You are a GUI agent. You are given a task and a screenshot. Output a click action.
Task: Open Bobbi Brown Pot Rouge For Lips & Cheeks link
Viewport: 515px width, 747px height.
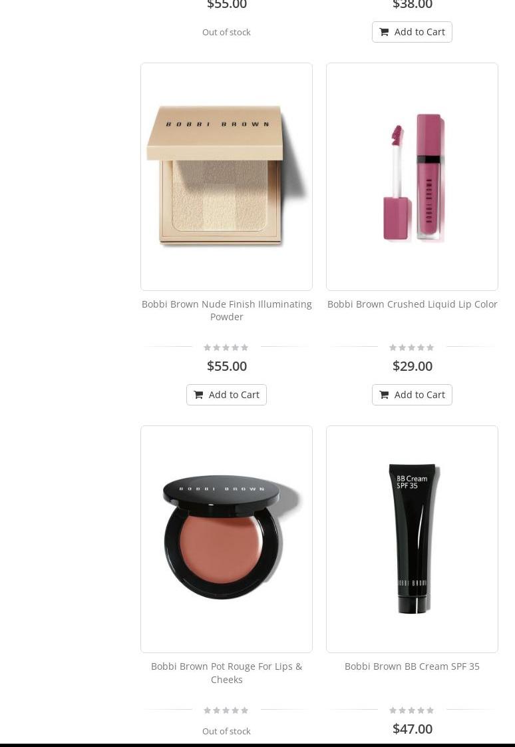227,672
